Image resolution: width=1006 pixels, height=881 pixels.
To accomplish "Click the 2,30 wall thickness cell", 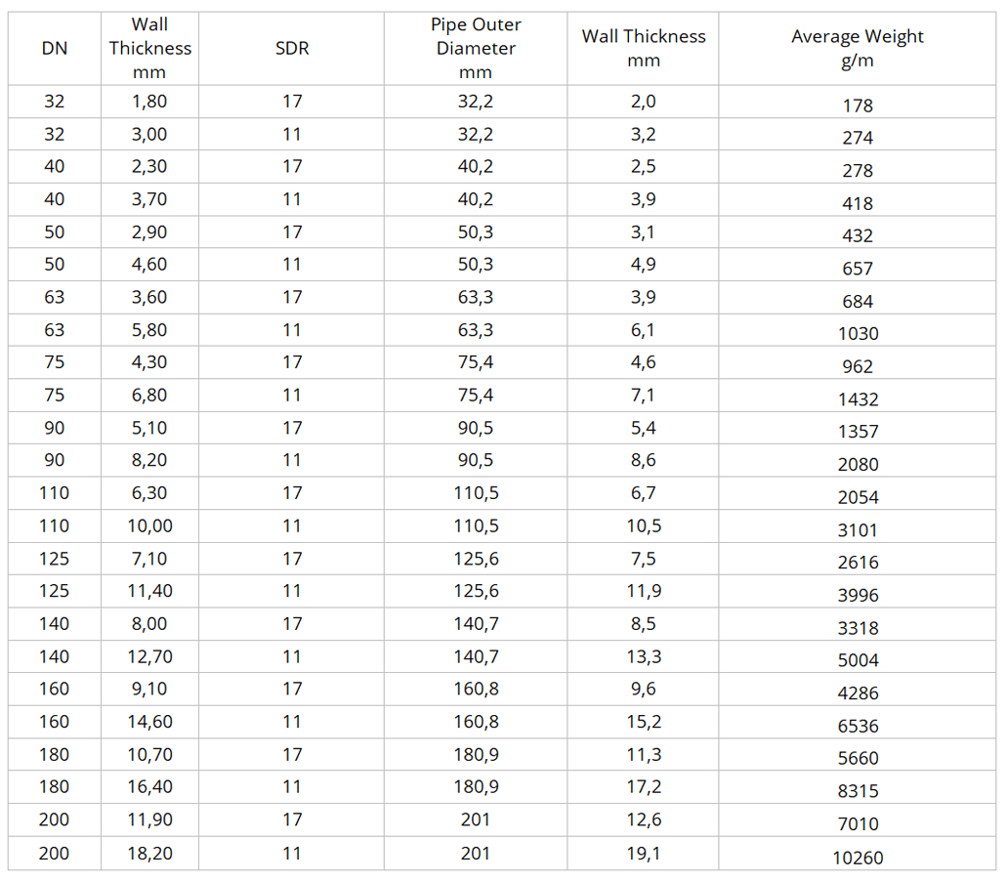I will 149,167.
